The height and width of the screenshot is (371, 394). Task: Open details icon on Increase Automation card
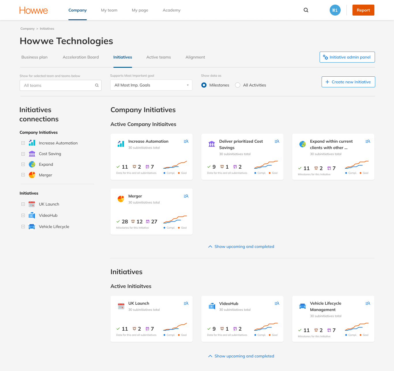coord(186,141)
